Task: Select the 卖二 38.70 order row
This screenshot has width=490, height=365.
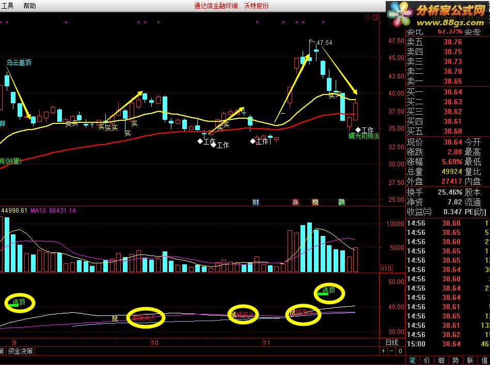Action: click(448, 71)
